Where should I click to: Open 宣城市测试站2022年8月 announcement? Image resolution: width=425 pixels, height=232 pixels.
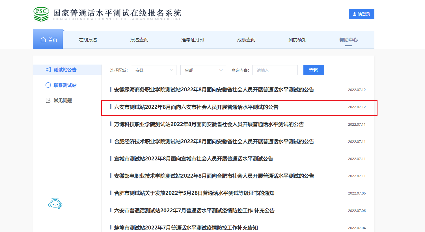pyautogui.click(x=194, y=159)
